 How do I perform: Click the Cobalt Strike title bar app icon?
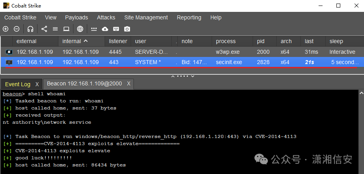pyautogui.click(x=6, y=6)
